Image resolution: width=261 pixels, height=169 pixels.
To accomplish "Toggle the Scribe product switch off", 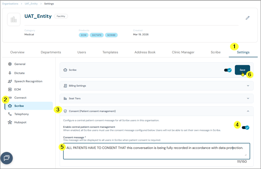I will 228,70.
